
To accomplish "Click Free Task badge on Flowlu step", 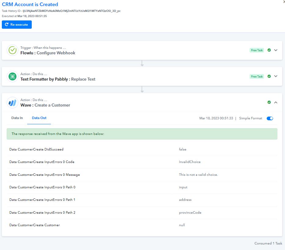I will click(257, 50).
